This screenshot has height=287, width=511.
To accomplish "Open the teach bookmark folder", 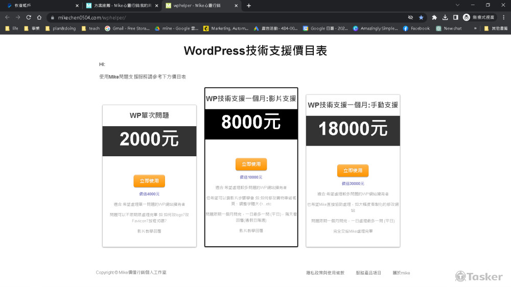I will point(90,28).
